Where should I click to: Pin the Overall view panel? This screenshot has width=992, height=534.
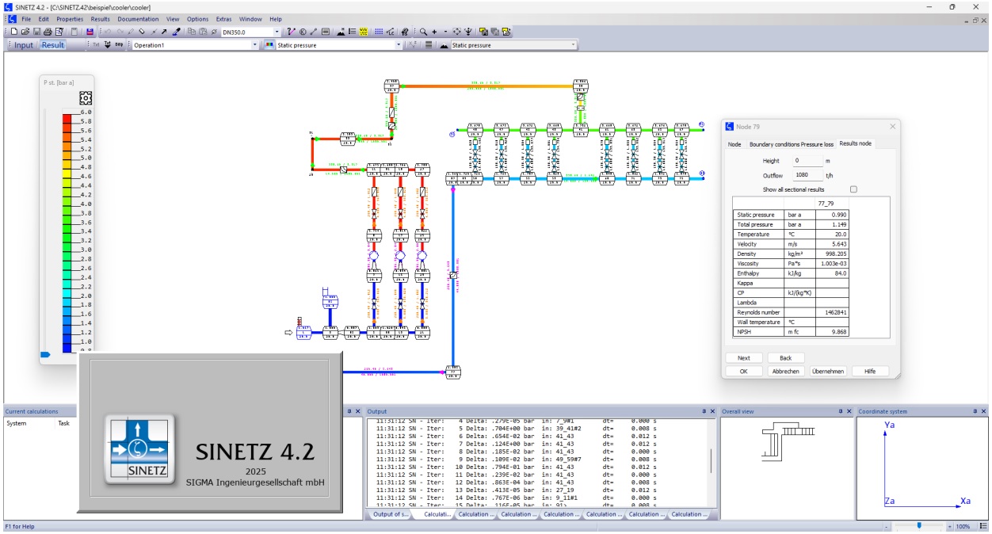pyautogui.click(x=841, y=411)
